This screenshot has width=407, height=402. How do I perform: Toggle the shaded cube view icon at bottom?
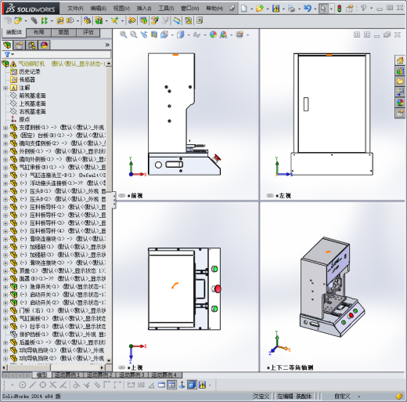(x=192, y=385)
